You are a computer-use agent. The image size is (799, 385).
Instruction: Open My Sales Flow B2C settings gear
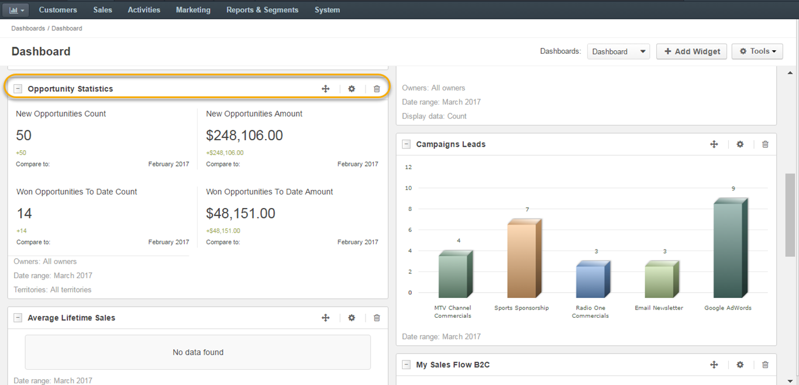point(740,365)
